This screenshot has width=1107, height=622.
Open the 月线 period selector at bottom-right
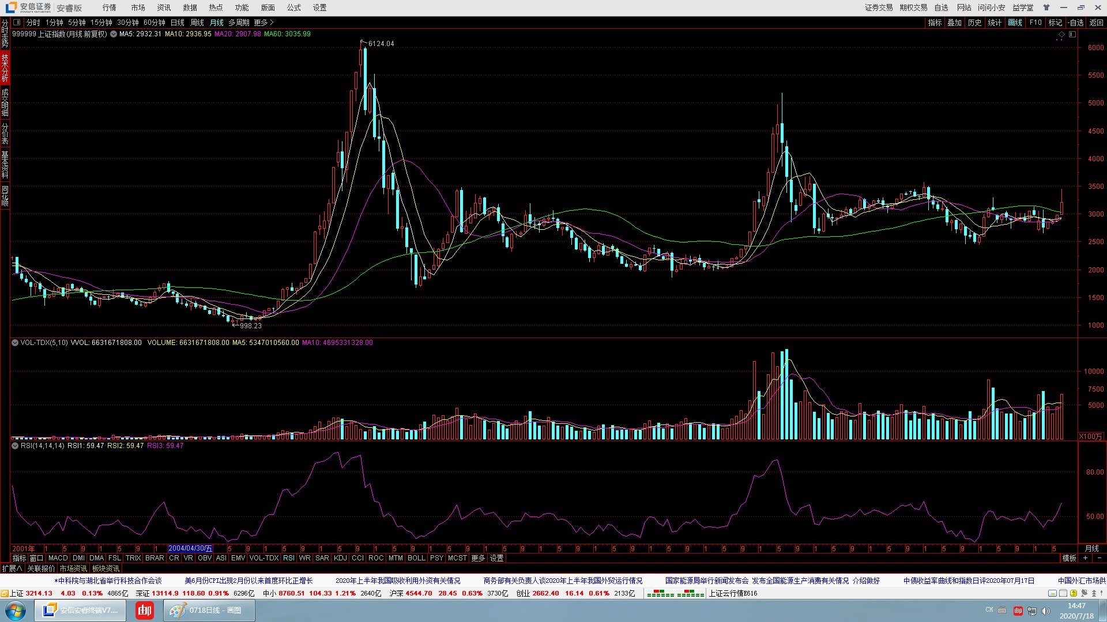pyautogui.click(x=1092, y=548)
